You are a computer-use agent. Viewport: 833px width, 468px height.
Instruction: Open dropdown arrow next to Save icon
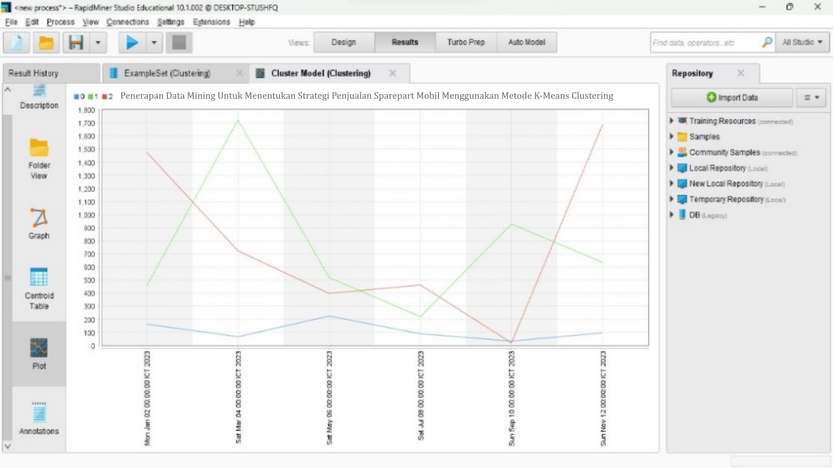point(98,43)
